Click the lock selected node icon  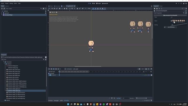(x=77, y=9)
